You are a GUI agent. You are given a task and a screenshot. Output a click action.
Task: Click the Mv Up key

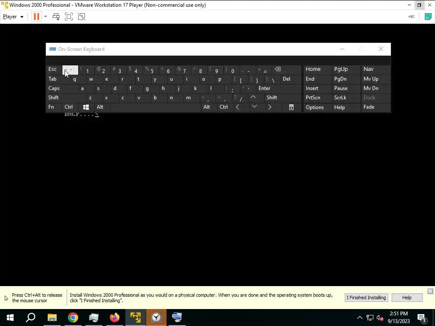tap(376, 79)
